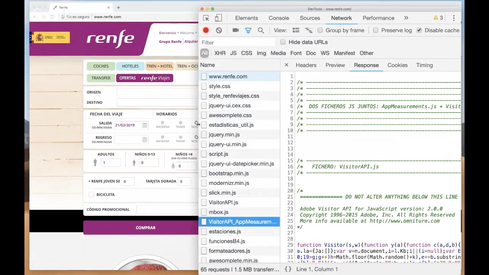
Task: Enable Group by frame checkbox
Action: (x=320, y=30)
